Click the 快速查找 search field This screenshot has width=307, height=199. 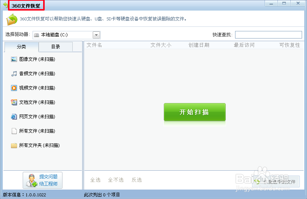tap(268, 35)
